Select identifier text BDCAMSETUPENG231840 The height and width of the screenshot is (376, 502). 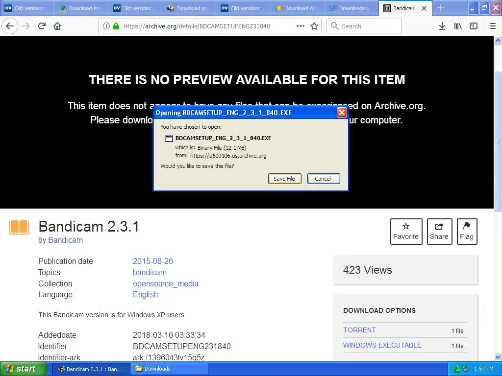(x=181, y=346)
